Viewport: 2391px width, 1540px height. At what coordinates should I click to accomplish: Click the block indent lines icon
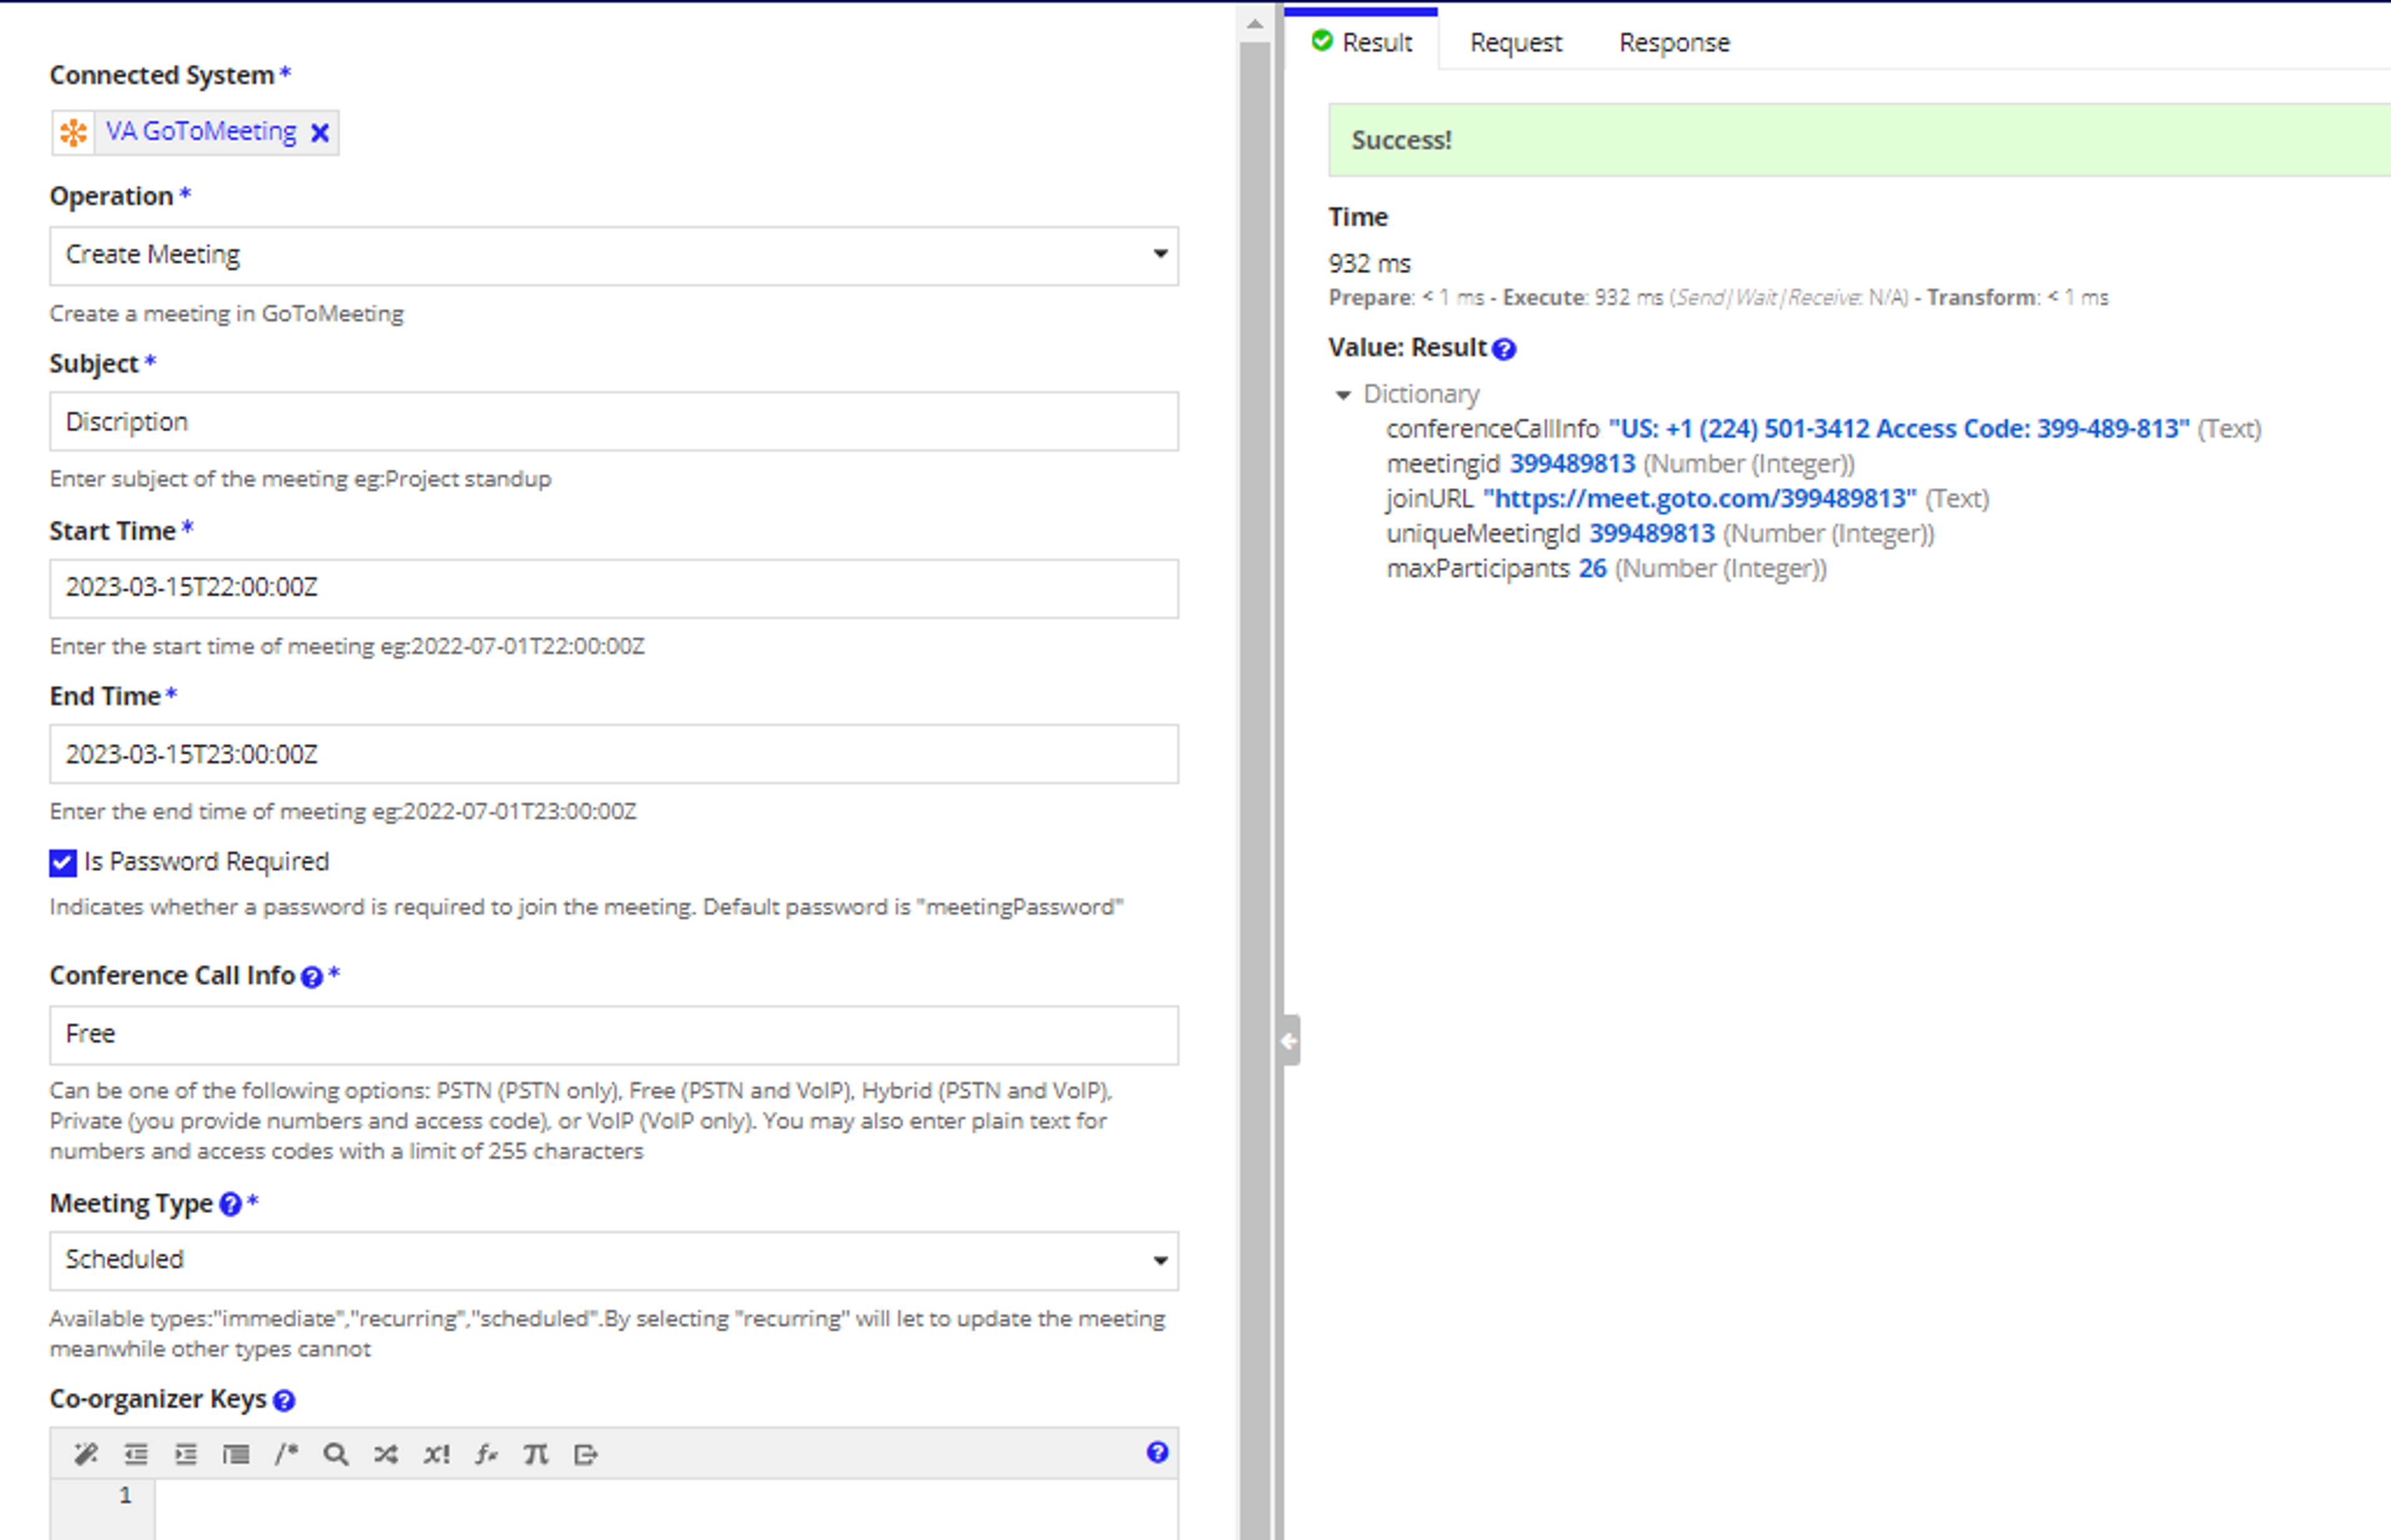(x=236, y=1454)
